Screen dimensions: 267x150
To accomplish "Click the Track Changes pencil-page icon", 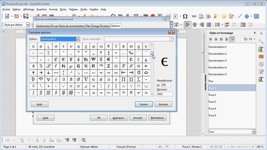I will (x=231, y=16).
